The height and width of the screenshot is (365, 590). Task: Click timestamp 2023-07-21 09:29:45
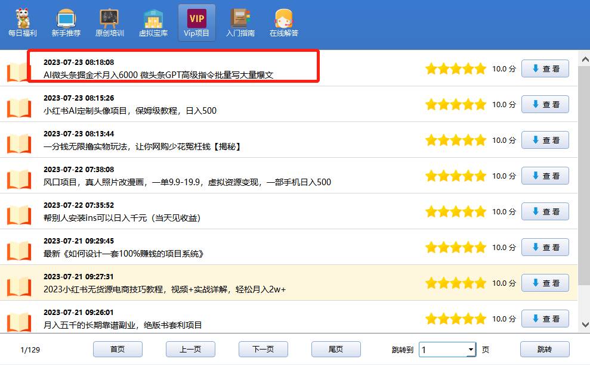pyautogui.click(x=79, y=241)
